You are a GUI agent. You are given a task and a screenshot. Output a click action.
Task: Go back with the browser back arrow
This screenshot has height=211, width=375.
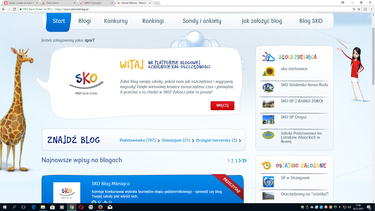pos(3,9)
